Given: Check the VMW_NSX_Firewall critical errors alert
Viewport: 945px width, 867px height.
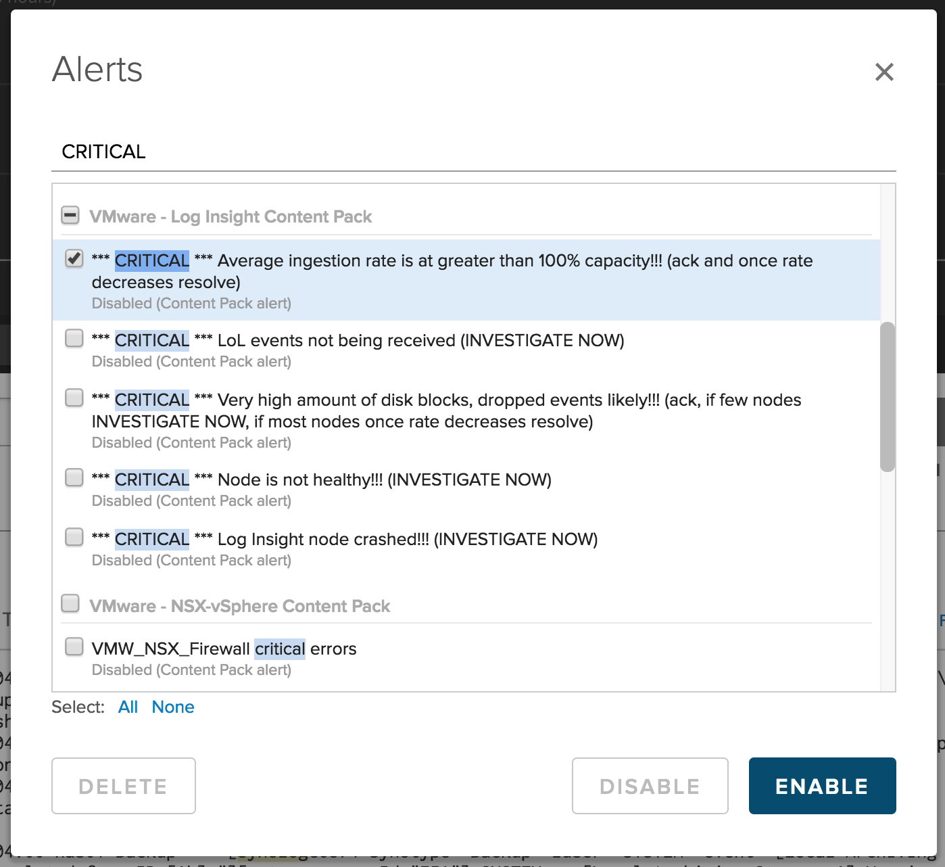Looking at the screenshot, I should [74, 647].
